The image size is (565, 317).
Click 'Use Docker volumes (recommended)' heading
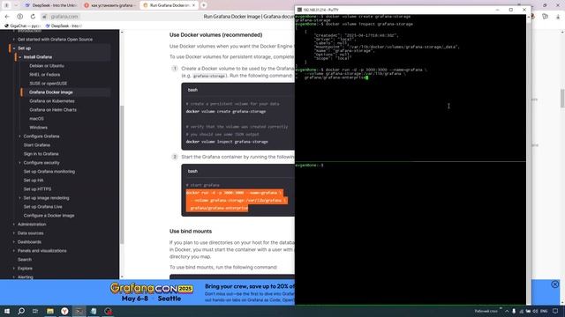(215, 35)
